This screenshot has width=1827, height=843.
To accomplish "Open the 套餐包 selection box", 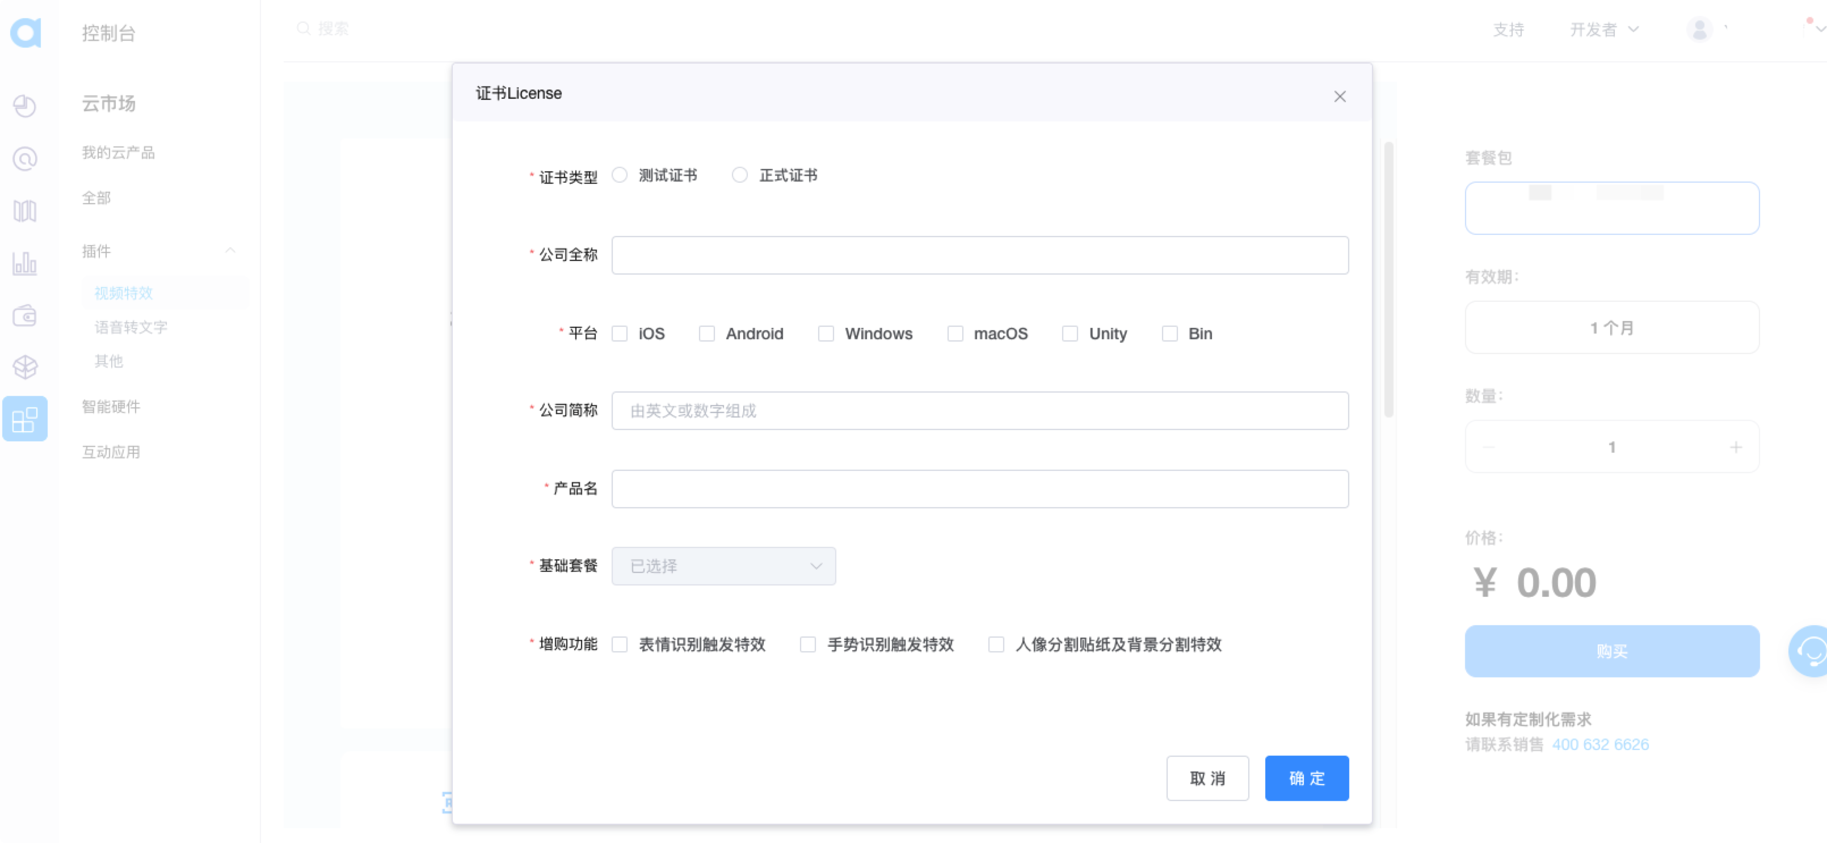I will (1611, 208).
